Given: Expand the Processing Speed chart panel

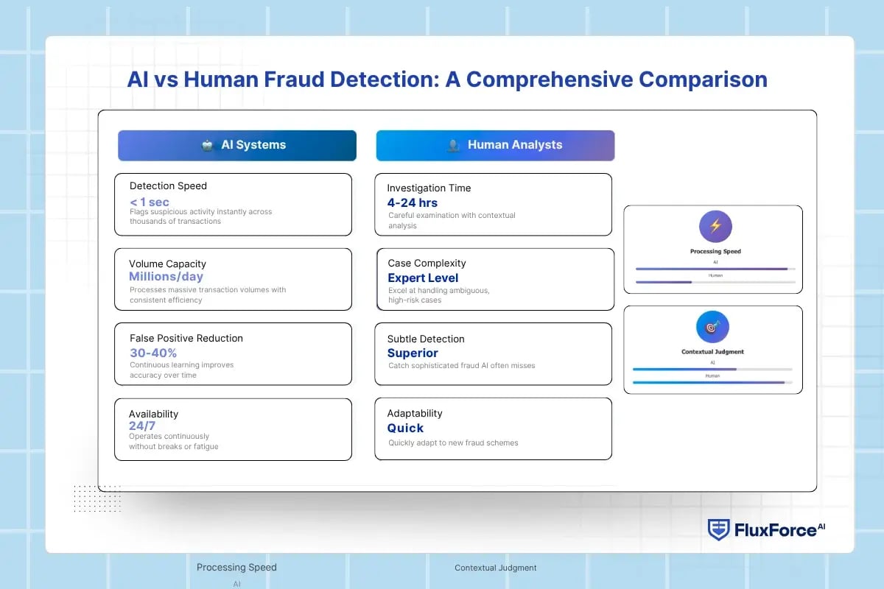Looking at the screenshot, I should coord(712,249).
